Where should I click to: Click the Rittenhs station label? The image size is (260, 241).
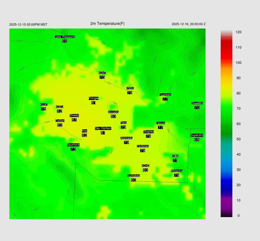tap(177, 171)
